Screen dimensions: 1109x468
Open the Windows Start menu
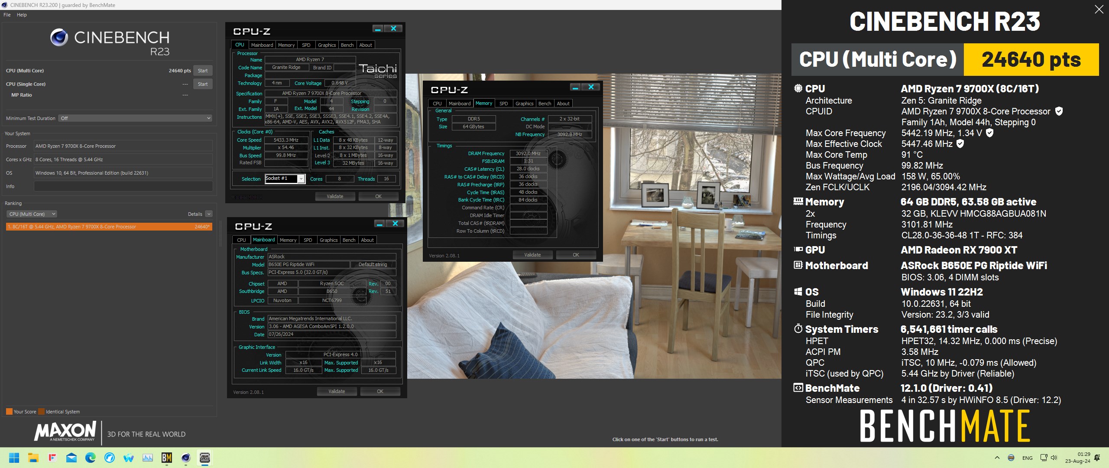pyautogui.click(x=14, y=458)
